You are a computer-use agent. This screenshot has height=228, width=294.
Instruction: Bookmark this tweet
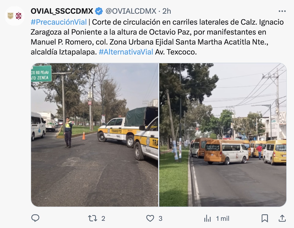265,219
